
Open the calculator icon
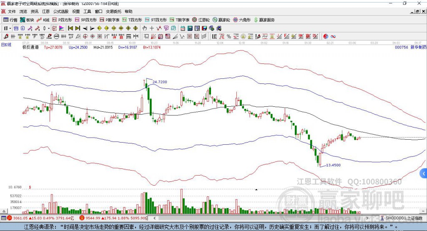click(190, 28)
